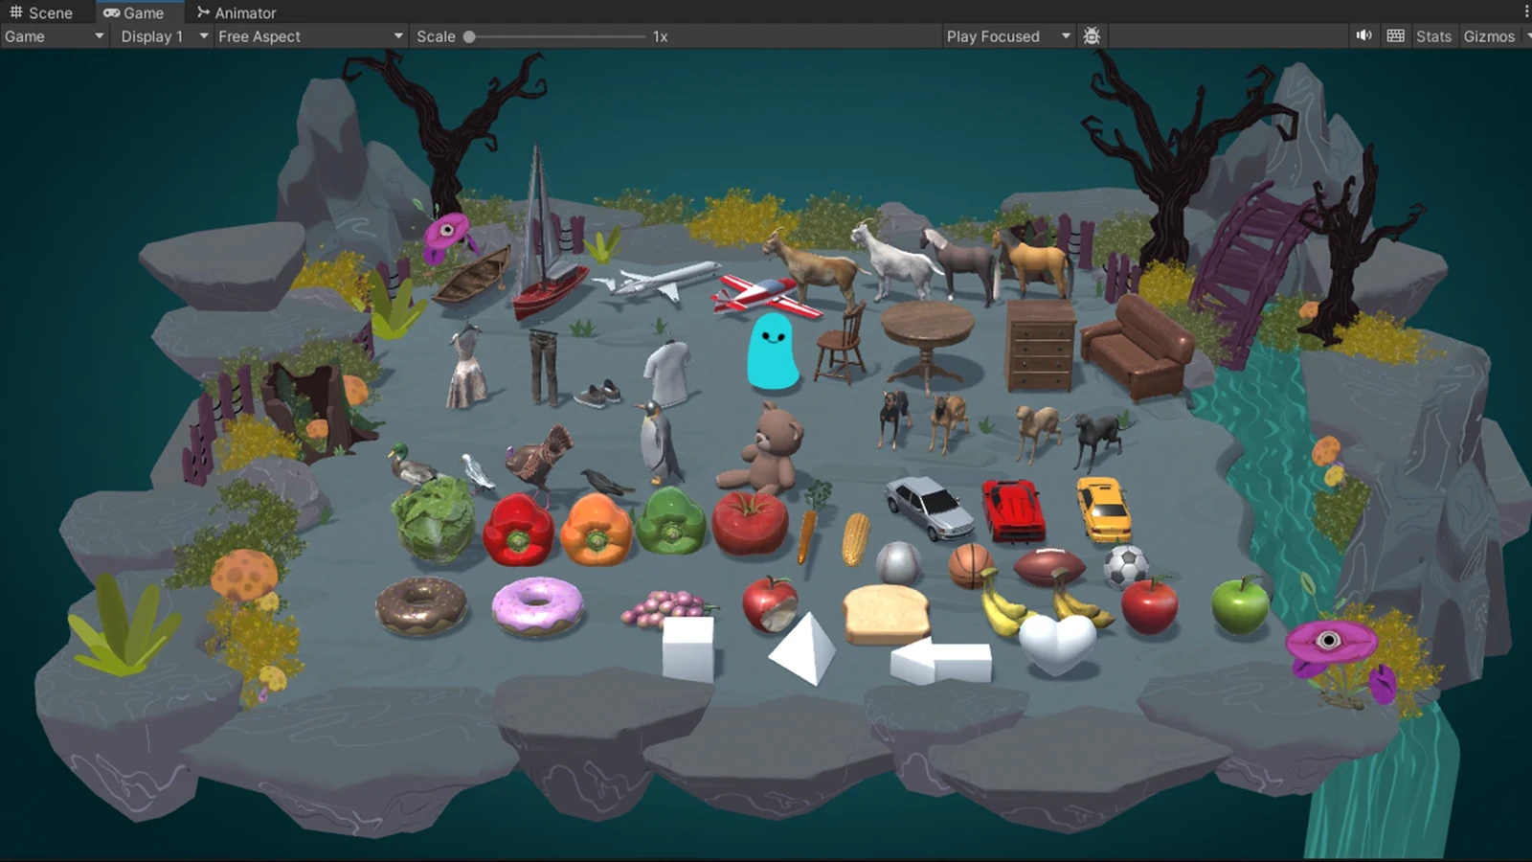Viewport: 1532px width, 862px height.
Task: Toggle the Stats overlay button
Action: (x=1433, y=36)
